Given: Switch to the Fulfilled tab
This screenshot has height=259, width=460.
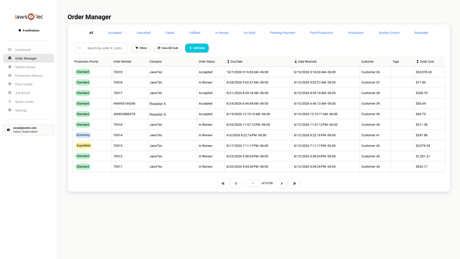Looking at the screenshot, I should coord(195,33).
